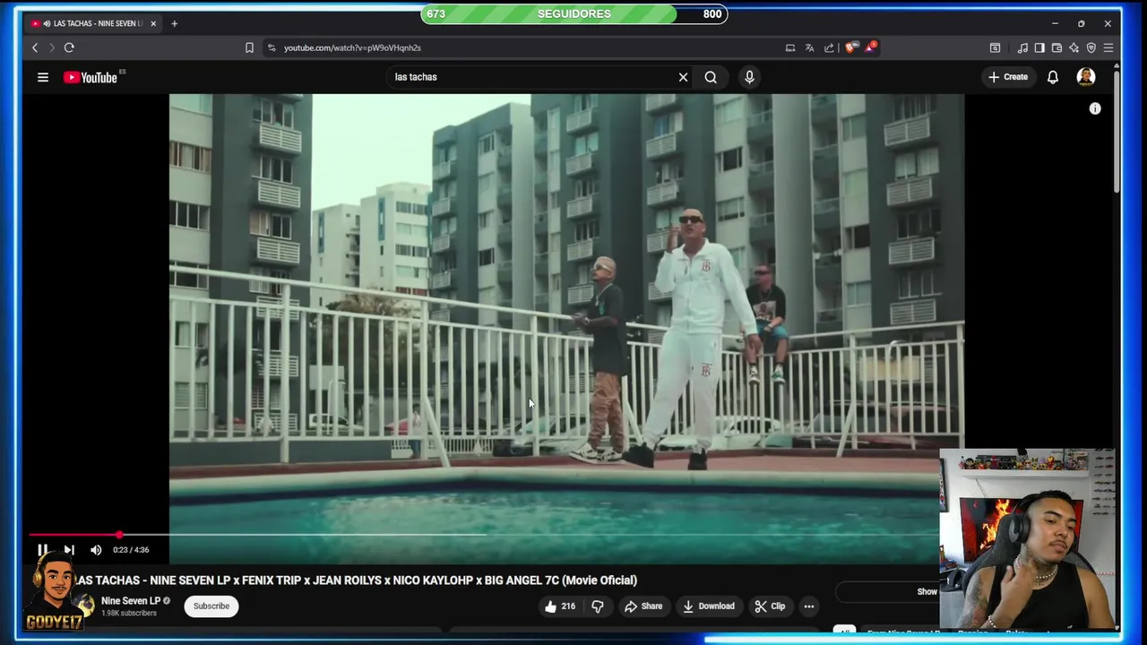Go forward in browser history
The width and height of the screenshot is (1147, 645).
(52, 47)
